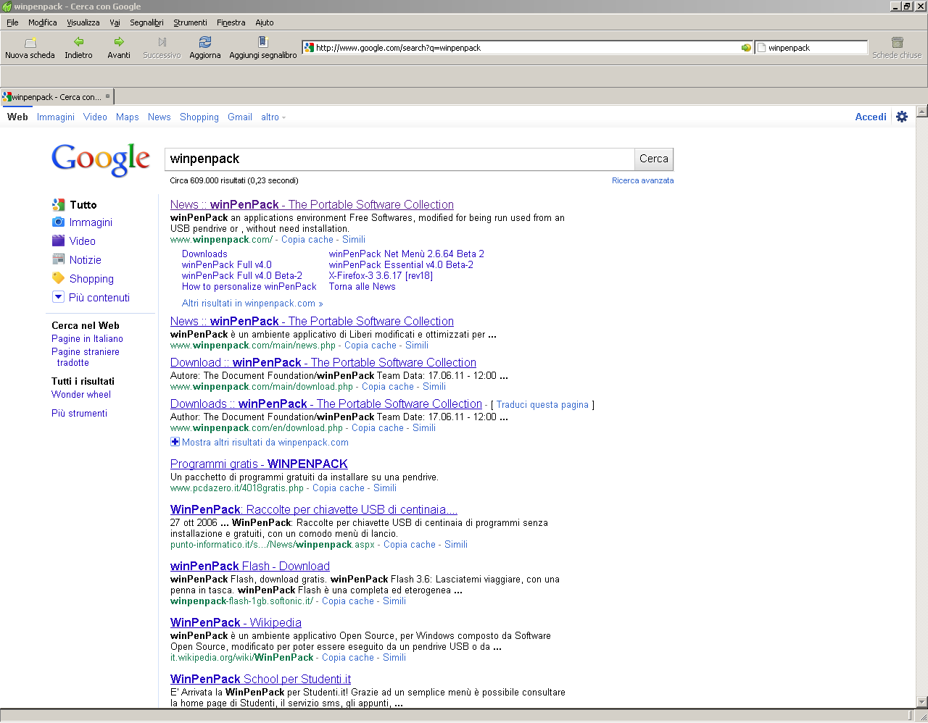The width and height of the screenshot is (928, 723).
Task: Close the winpenpack tab with its x
Action: click(x=108, y=96)
